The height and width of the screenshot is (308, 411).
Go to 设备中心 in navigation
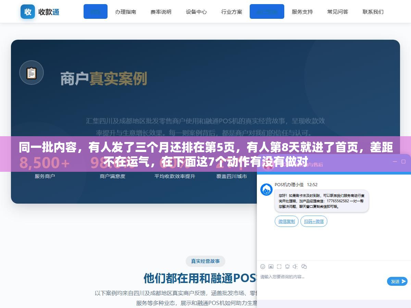(x=196, y=12)
